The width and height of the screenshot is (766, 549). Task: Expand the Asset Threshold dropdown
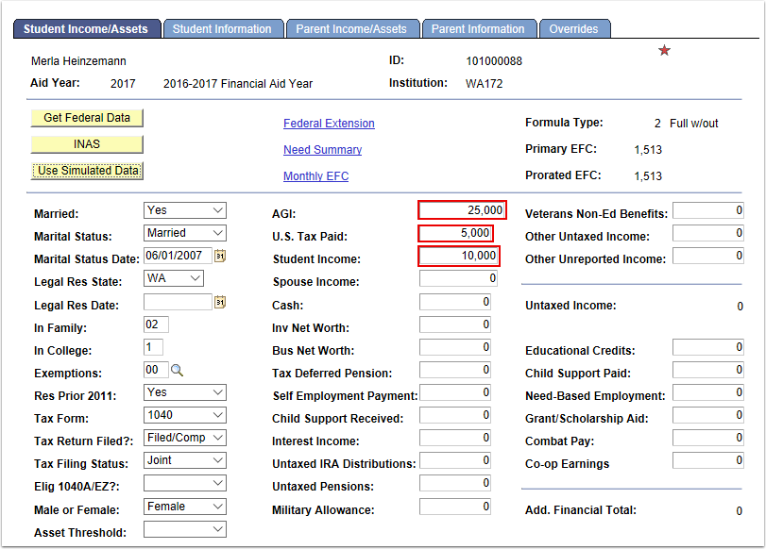point(185,529)
